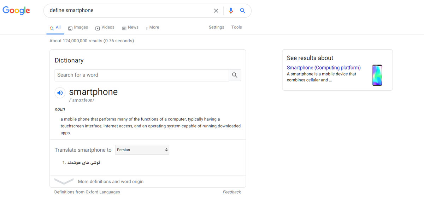
Task: Open Smartphone (Computing platform) link
Action: click(x=324, y=68)
